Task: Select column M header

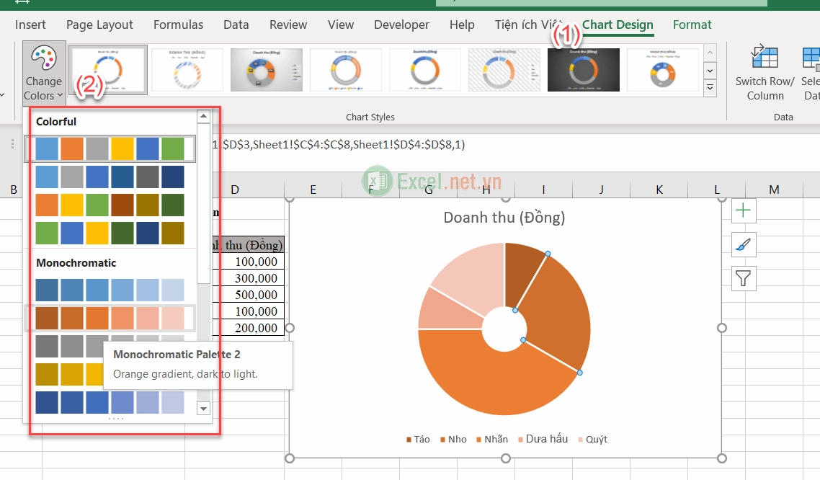Action: [x=774, y=190]
